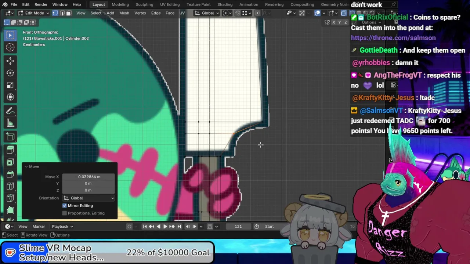Toggle viewport gizmos display
This screenshot has height=264, width=470.
coord(302,13)
